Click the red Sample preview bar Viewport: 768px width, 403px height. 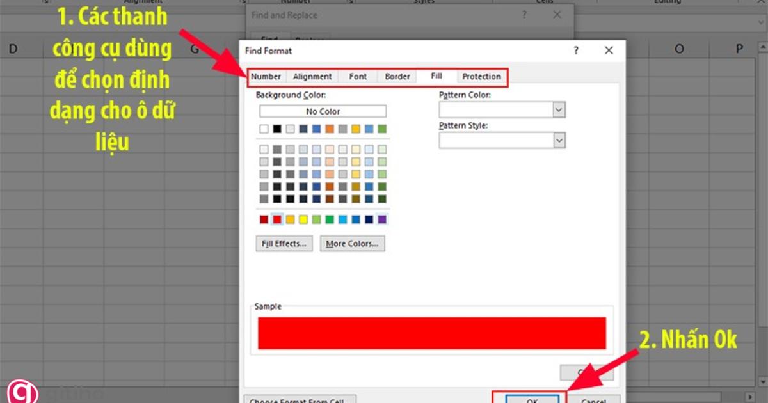[x=432, y=333]
